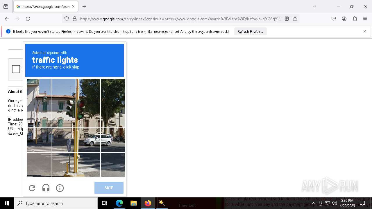Switch to audio challenge headphones icon
This screenshot has height=209, width=372.
pyautogui.click(x=46, y=188)
